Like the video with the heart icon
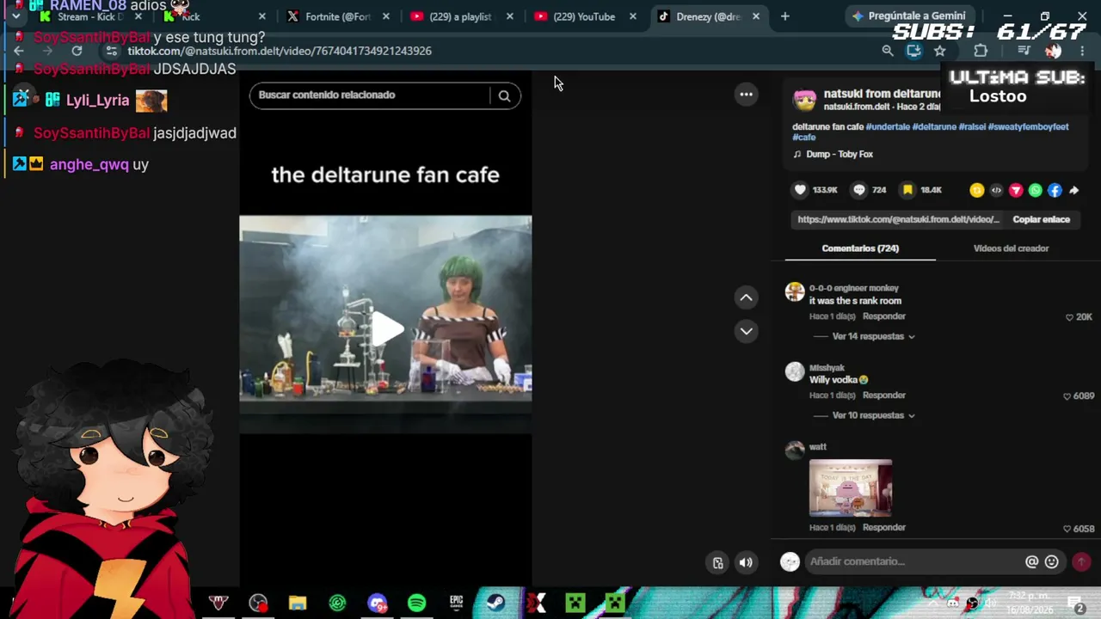 [800, 190]
